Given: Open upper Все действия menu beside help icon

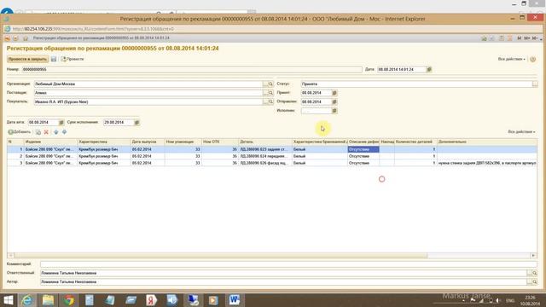Looking at the screenshot, I should point(511,59).
